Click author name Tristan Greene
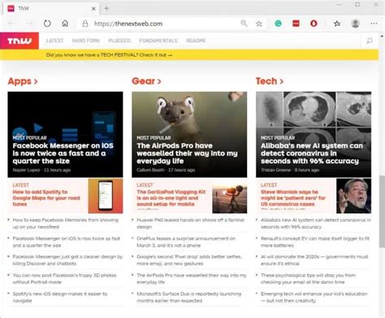Image resolution: width=385 pixels, height=318 pixels. 276,170
